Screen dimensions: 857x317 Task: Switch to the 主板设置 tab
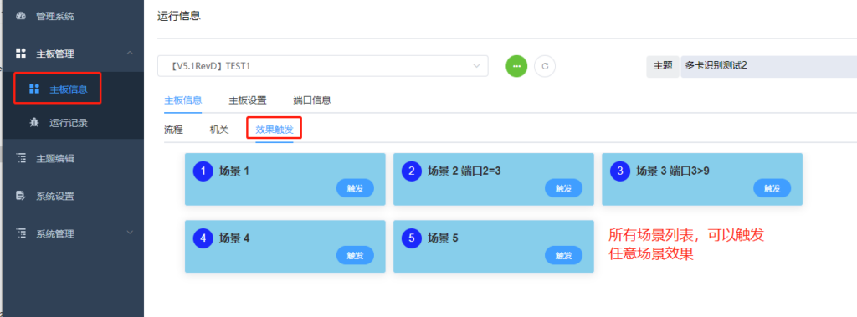(247, 100)
